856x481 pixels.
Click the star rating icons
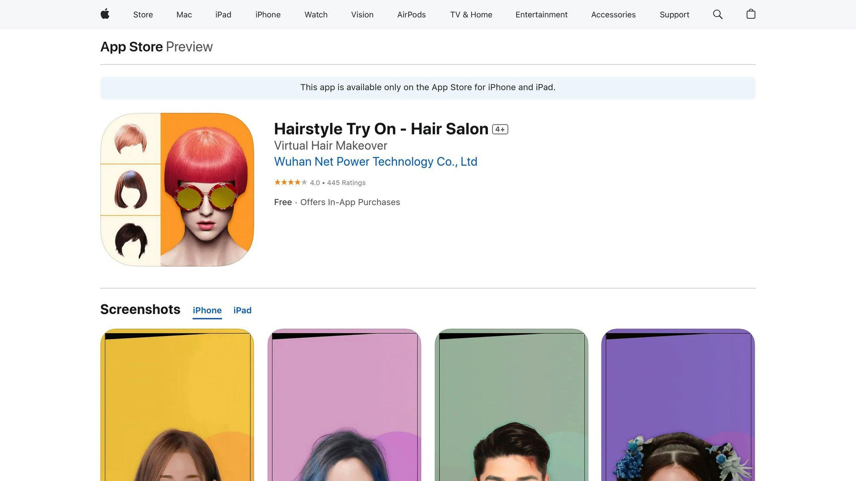(x=290, y=182)
